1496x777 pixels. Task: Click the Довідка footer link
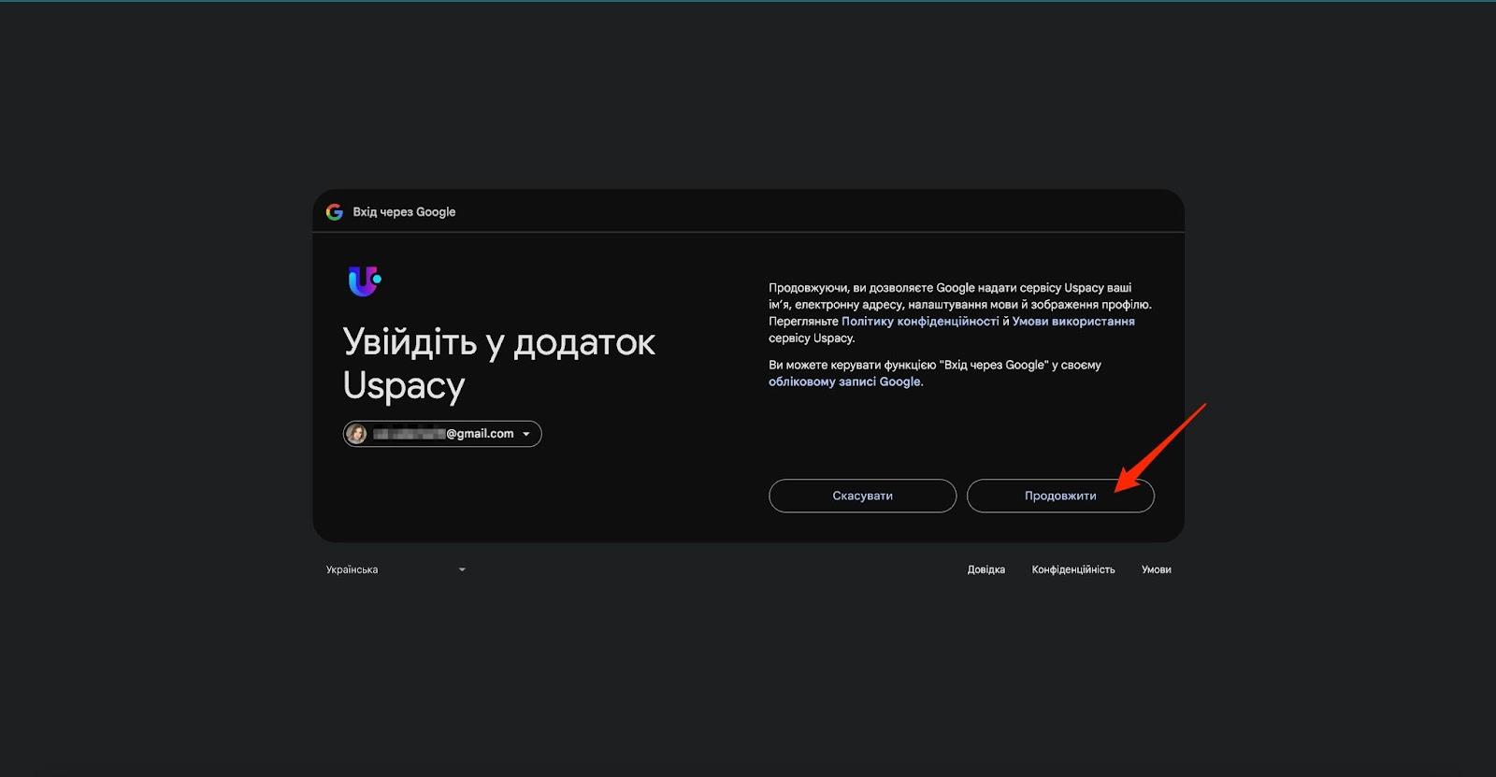985,569
